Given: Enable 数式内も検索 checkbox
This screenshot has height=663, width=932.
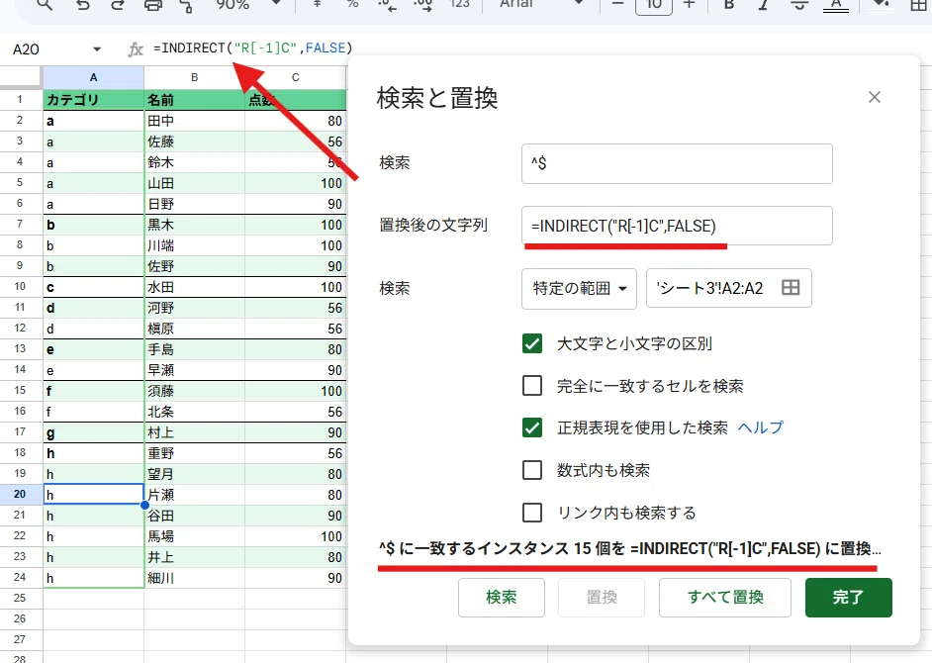Looking at the screenshot, I should (x=532, y=470).
